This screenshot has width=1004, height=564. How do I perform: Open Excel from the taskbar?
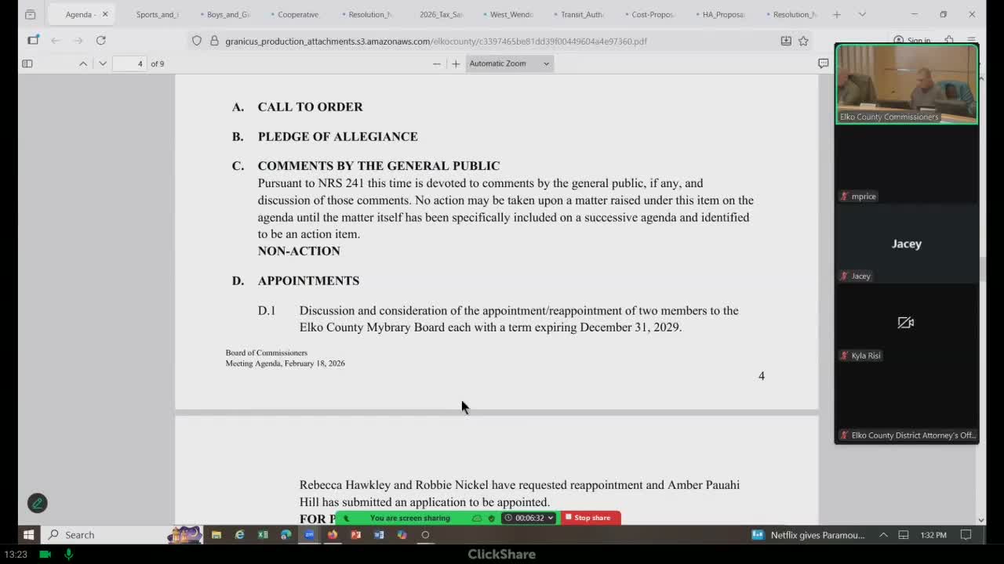point(263,535)
